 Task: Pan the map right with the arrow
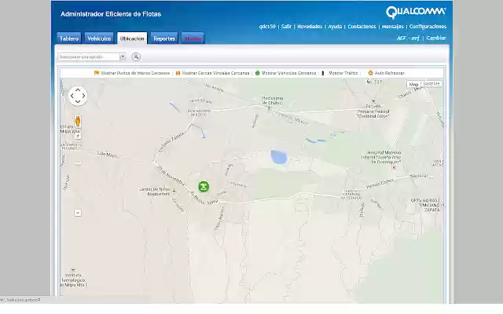point(83,96)
